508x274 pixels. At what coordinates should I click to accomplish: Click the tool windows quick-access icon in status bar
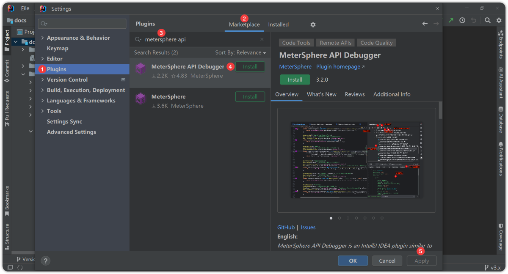point(10,268)
